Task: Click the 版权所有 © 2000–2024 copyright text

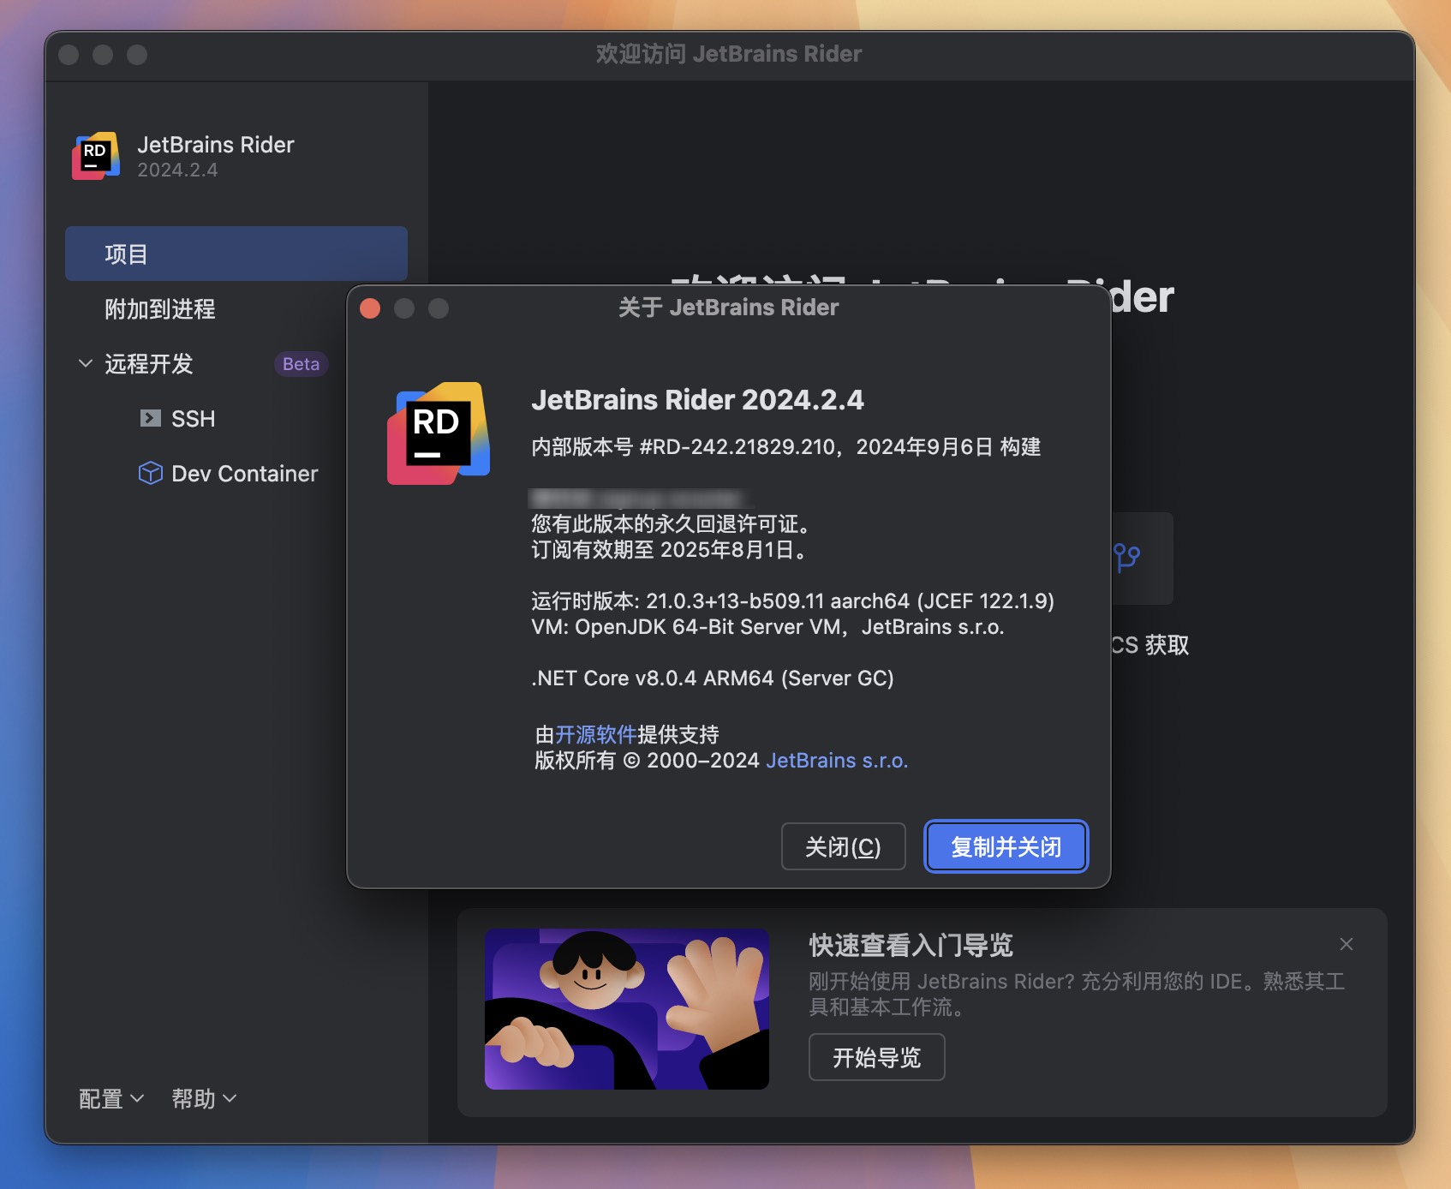Action: 648,760
